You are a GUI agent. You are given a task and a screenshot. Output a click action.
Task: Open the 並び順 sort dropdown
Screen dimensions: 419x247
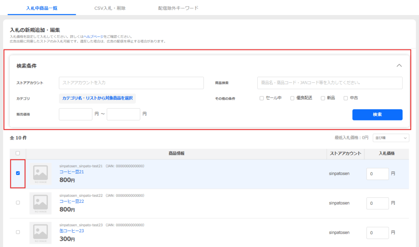tap(391, 138)
